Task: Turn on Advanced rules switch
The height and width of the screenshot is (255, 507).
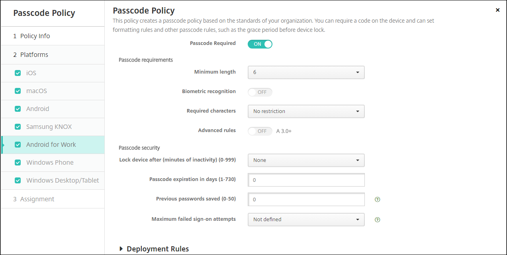Action: (260, 131)
